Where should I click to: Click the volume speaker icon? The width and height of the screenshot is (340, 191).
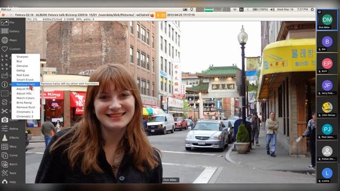tap(273, 10)
